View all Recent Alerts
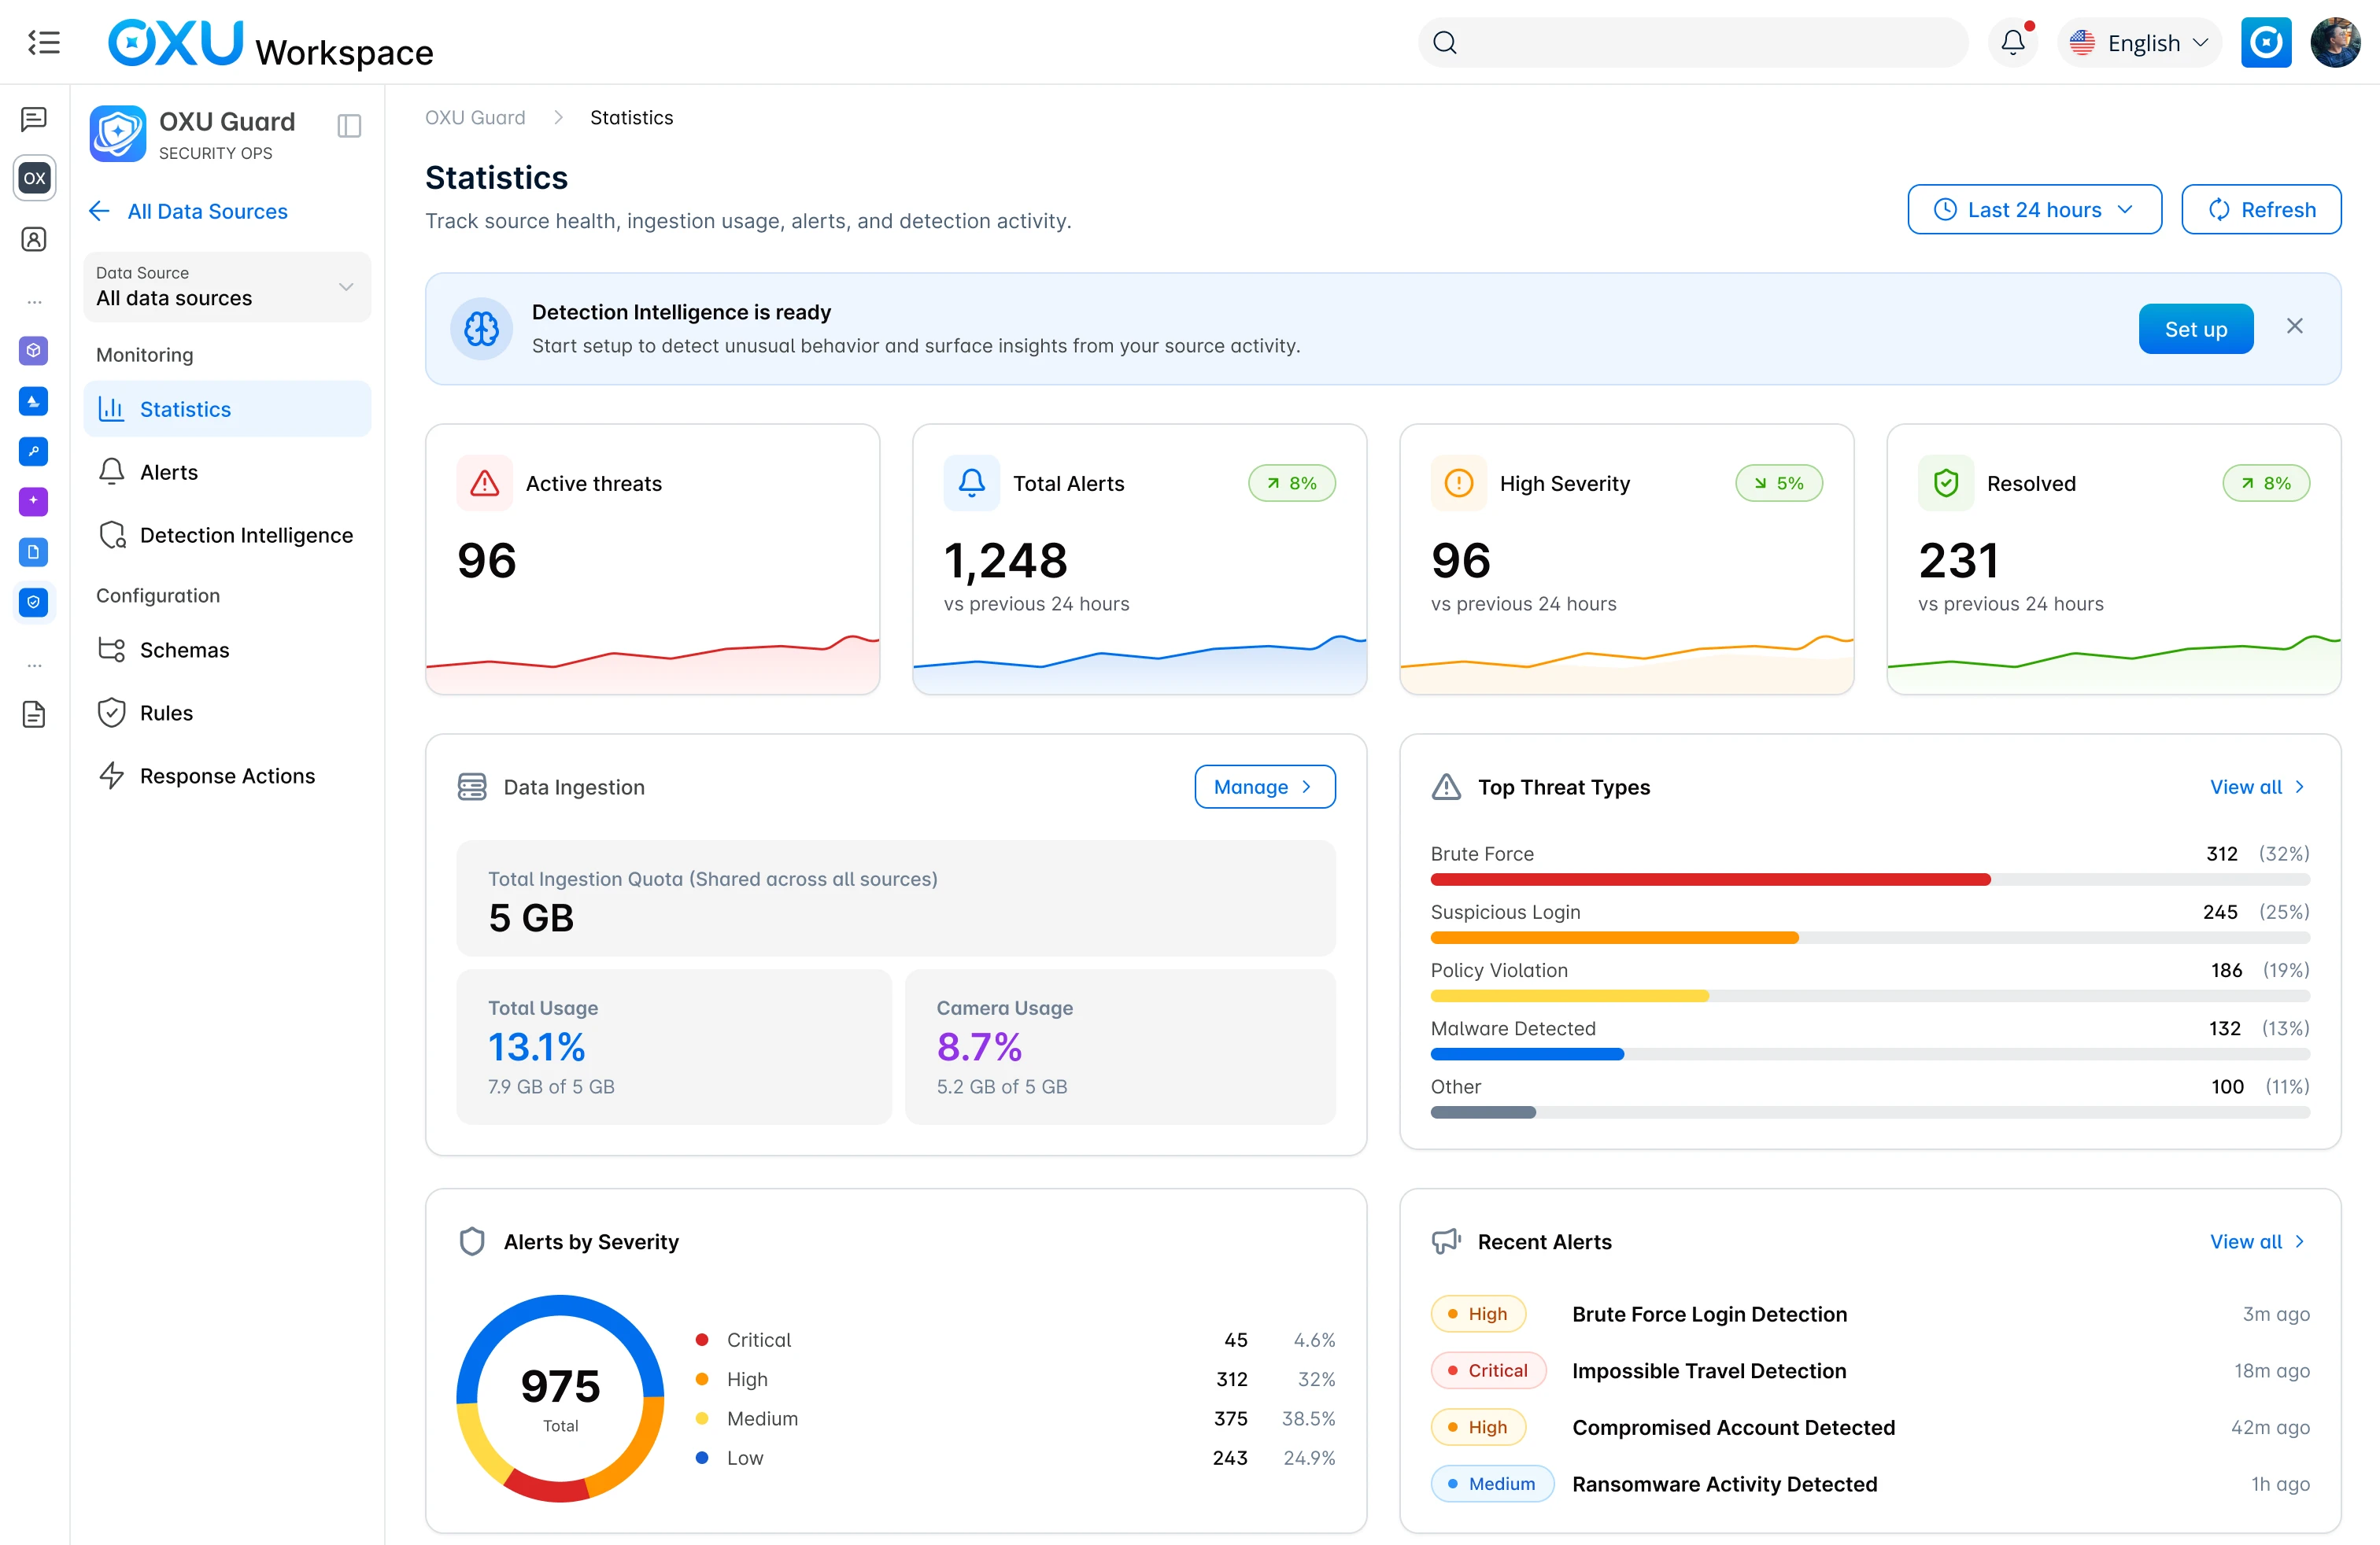Image resolution: width=2380 pixels, height=1545 pixels. [x=2258, y=1241]
